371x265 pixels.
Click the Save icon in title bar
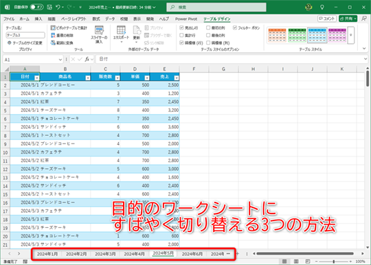49,8
